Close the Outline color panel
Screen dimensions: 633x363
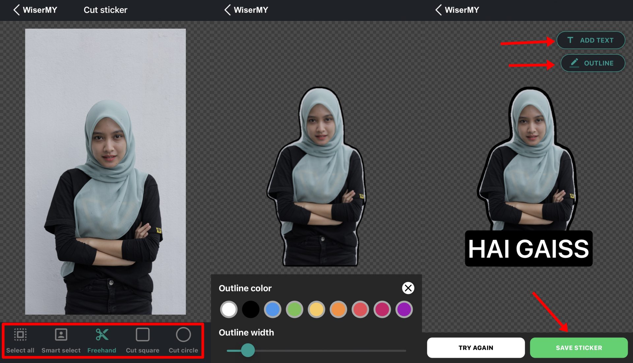tap(408, 288)
